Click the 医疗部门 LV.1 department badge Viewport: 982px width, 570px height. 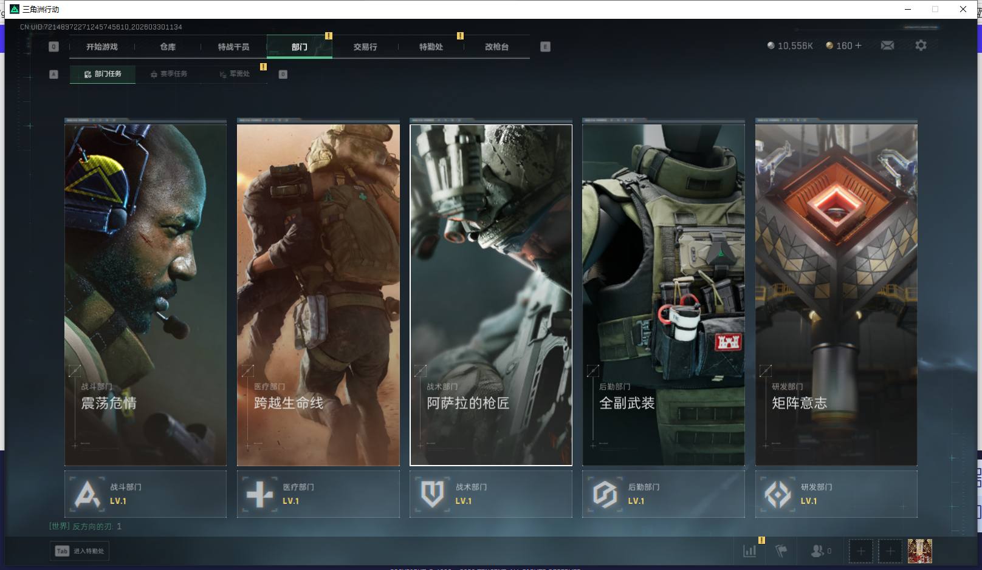[318, 494]
